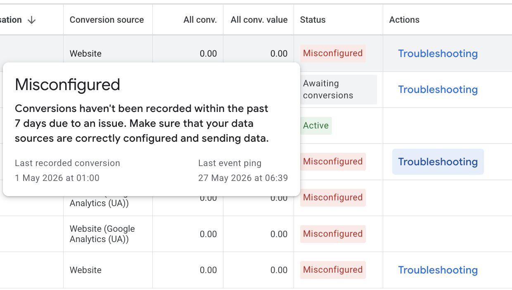This screenshot has width=512, height=290.
Task: Click the Misconfigured tooltip heading
Action: click(67, 85)
